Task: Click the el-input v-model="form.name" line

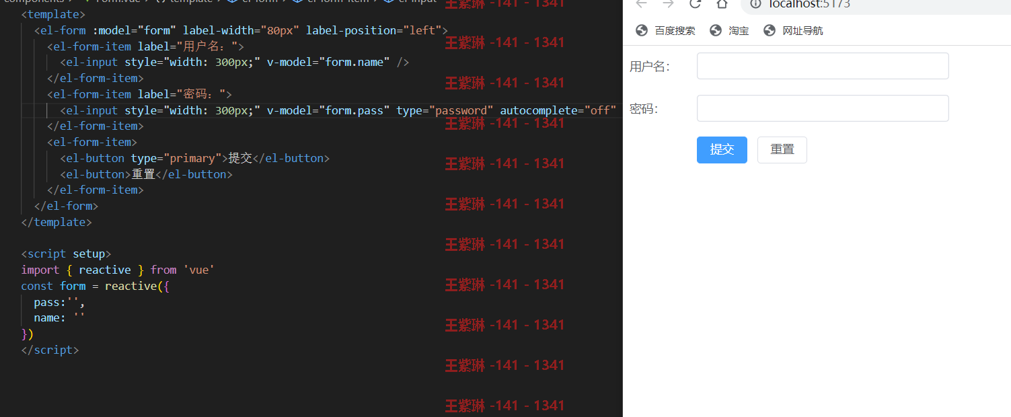Action: click(234, 63)
